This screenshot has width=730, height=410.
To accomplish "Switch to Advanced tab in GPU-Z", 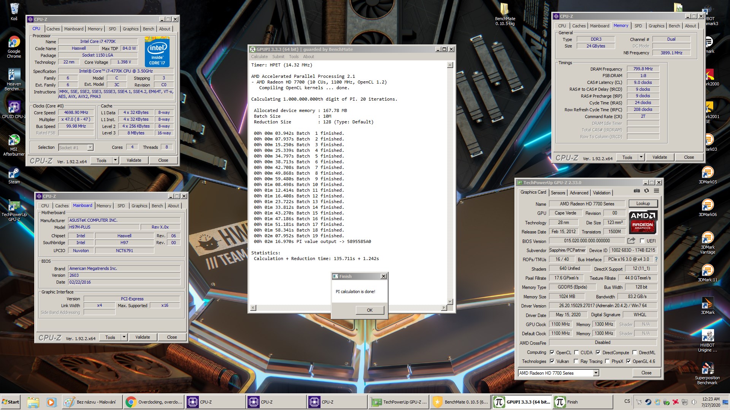I will pos(579,193).
